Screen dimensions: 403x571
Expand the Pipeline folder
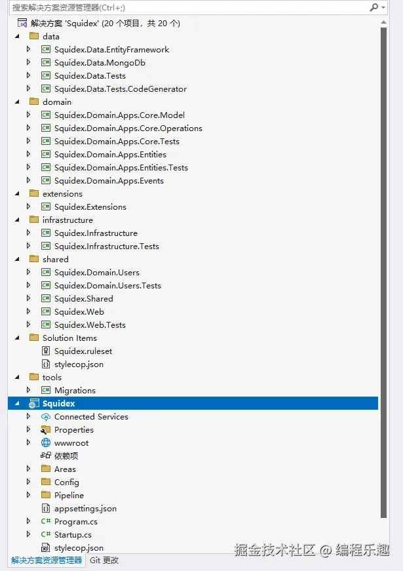(x=28, y=495)
